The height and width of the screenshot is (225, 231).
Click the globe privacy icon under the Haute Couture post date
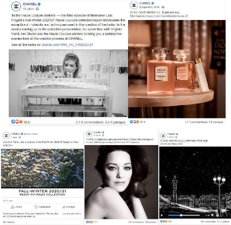pos(37,9)
